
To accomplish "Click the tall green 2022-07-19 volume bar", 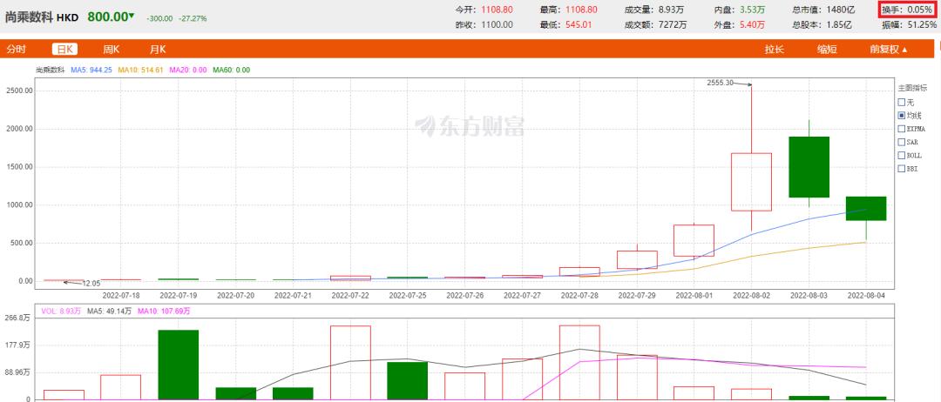I will tap(179, 365).
